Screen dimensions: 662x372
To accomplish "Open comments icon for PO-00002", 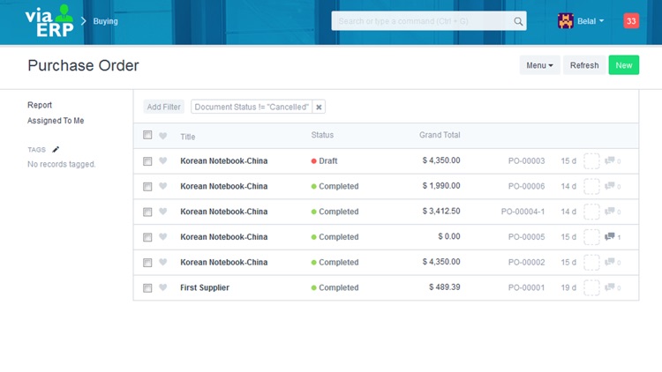I will 609,262.
